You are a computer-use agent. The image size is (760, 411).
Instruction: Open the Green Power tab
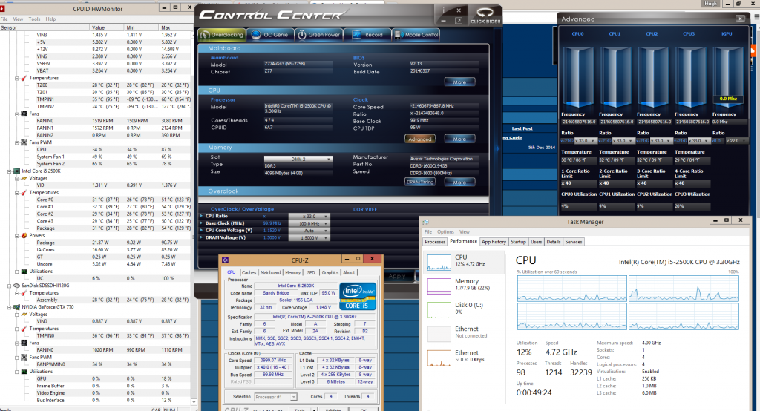(x=318, y=34)
